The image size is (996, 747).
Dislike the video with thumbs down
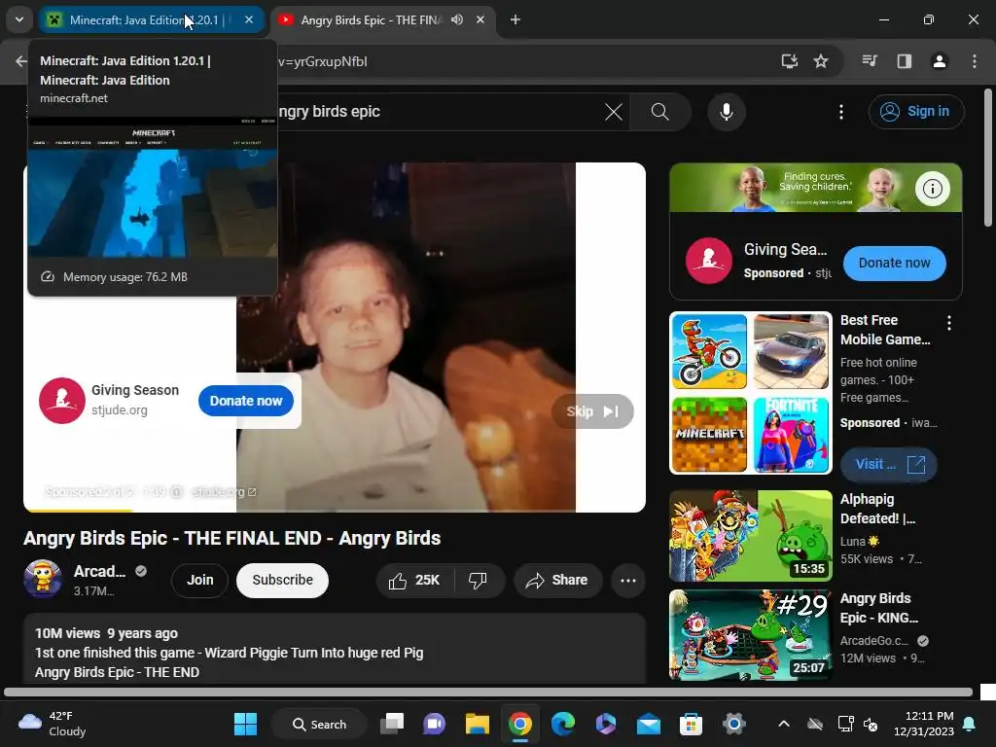pyautogui.click(x=478, y=580)
